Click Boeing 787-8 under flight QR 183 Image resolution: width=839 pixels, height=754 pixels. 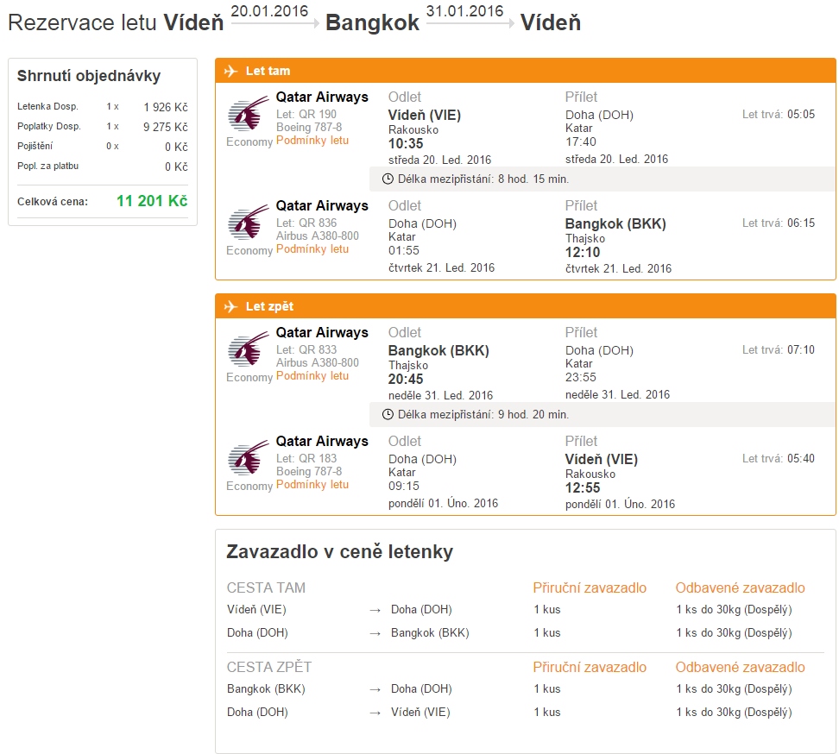pyautogui.click(x=309, y=472)
